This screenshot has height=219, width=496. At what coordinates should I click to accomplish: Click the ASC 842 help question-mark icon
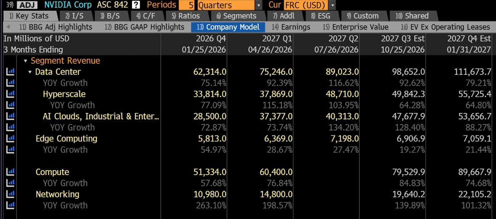(135, 5)
